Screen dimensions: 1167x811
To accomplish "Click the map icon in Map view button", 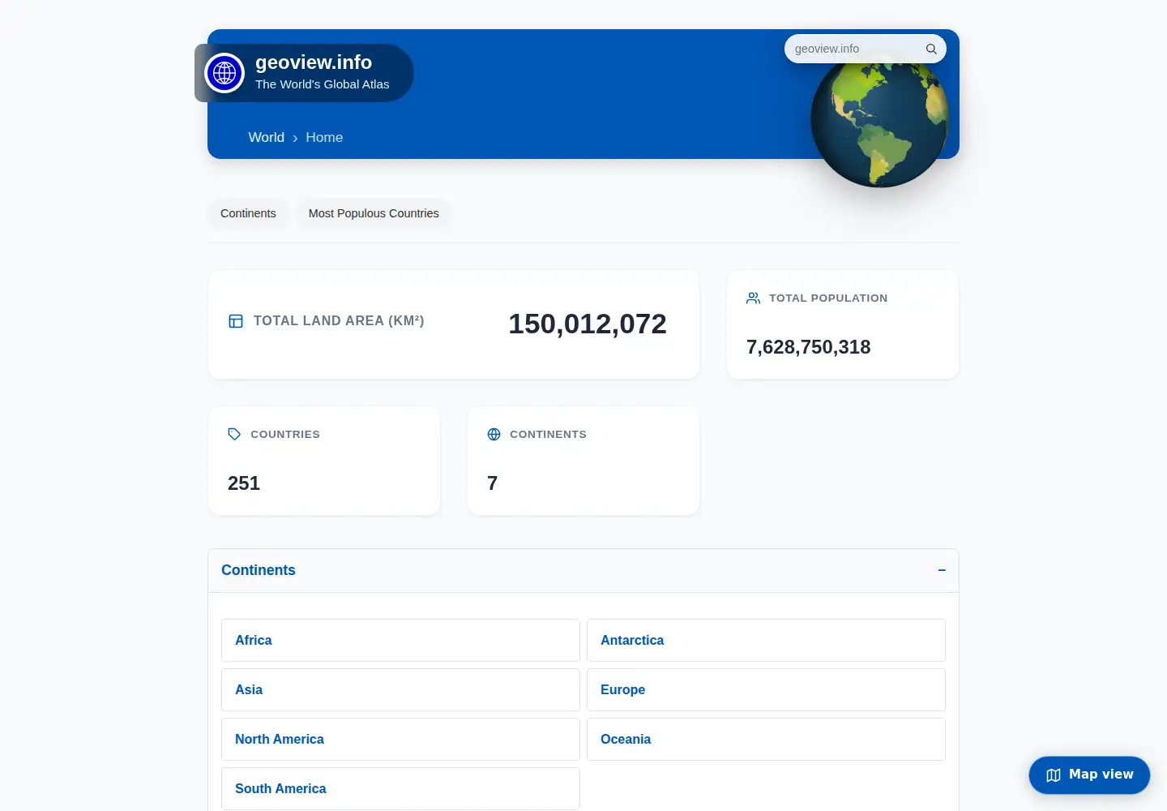I will (1054, 775).
